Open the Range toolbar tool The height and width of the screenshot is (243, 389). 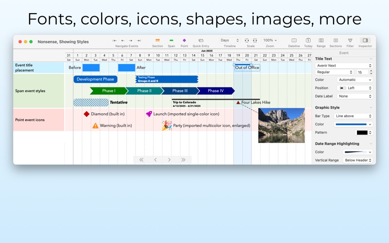pos(321,40)
